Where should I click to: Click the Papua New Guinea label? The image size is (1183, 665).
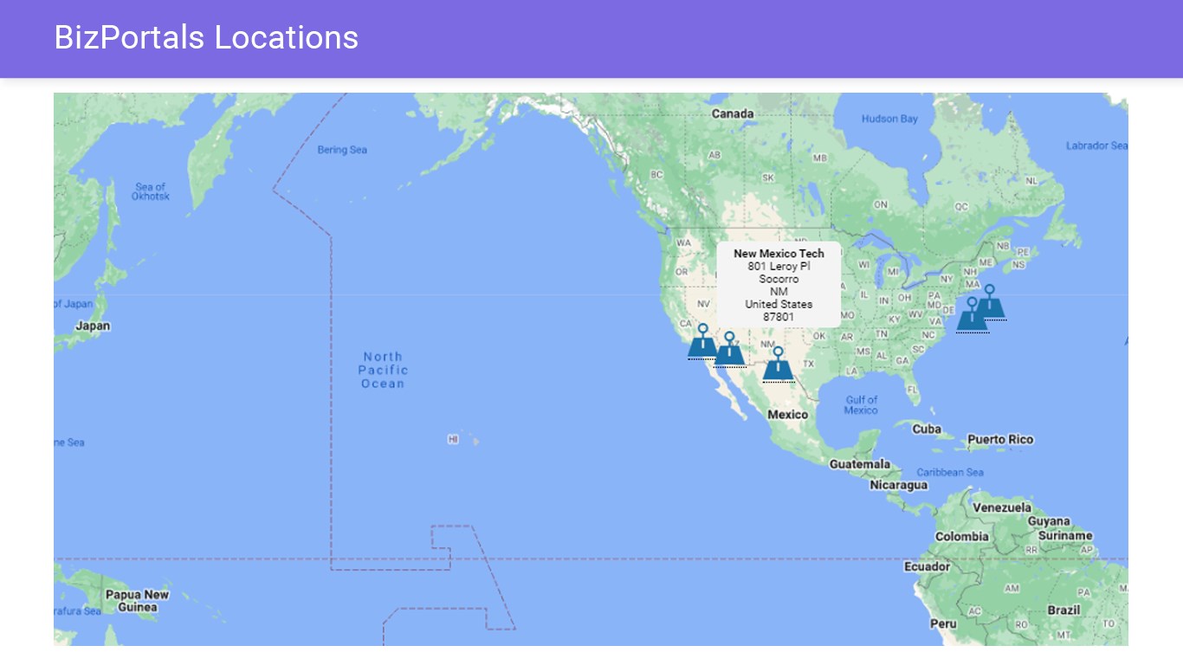(137, 601)
